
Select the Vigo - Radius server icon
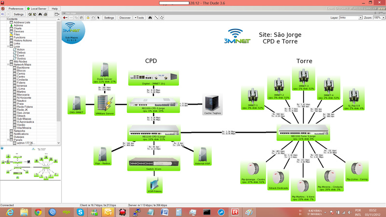point(102,156)
